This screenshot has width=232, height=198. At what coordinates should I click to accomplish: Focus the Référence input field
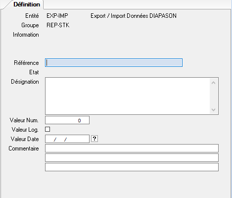click(x=114, y=62)
